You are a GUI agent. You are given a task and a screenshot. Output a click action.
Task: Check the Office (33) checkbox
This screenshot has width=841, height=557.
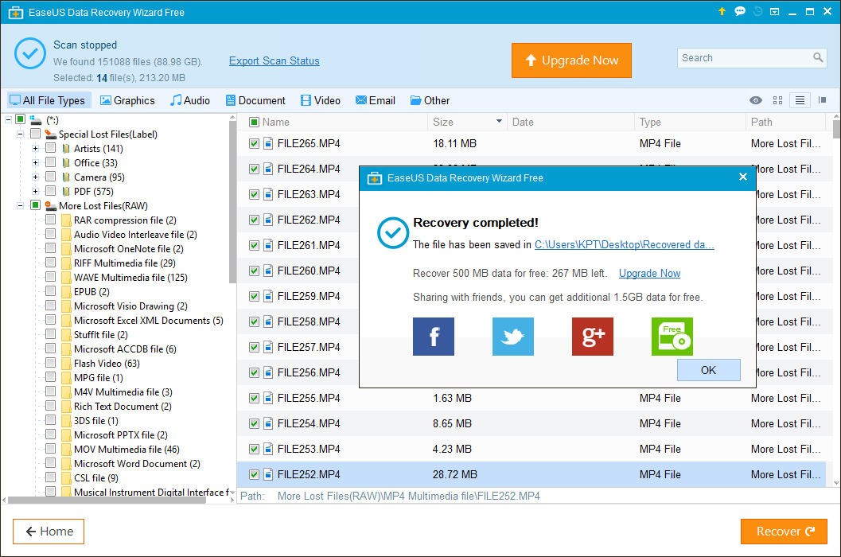(x=50, y=162)
